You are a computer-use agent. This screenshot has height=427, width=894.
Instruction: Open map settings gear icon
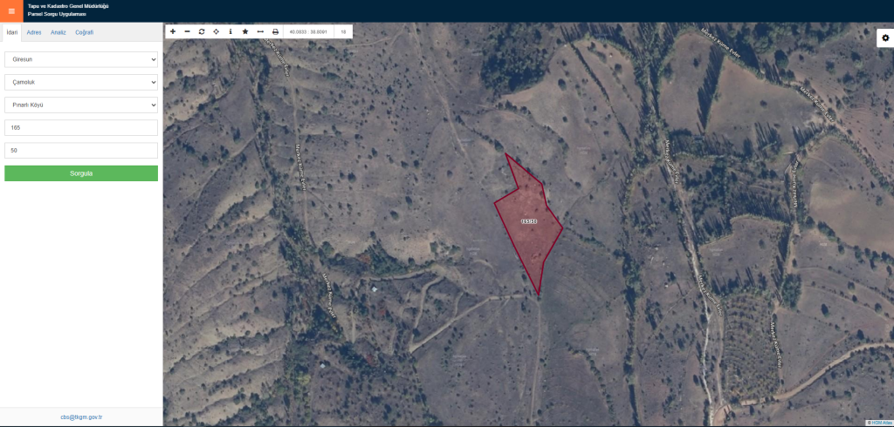tap(885, 38)
